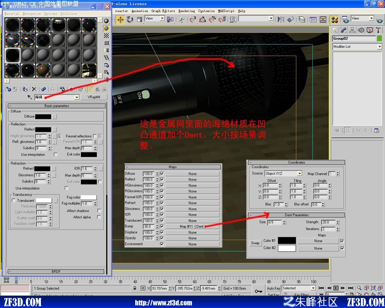Click Get Material icon in Material Editor

[x=9, y=89]
